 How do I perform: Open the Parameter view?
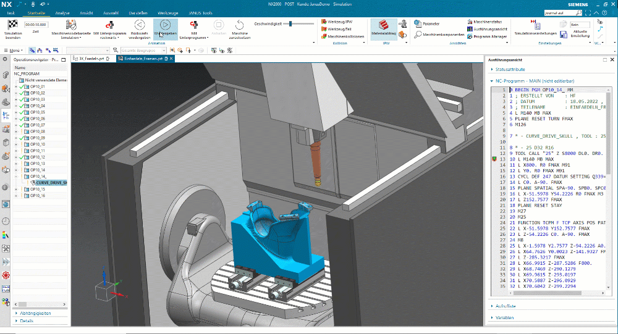point(427,23)
